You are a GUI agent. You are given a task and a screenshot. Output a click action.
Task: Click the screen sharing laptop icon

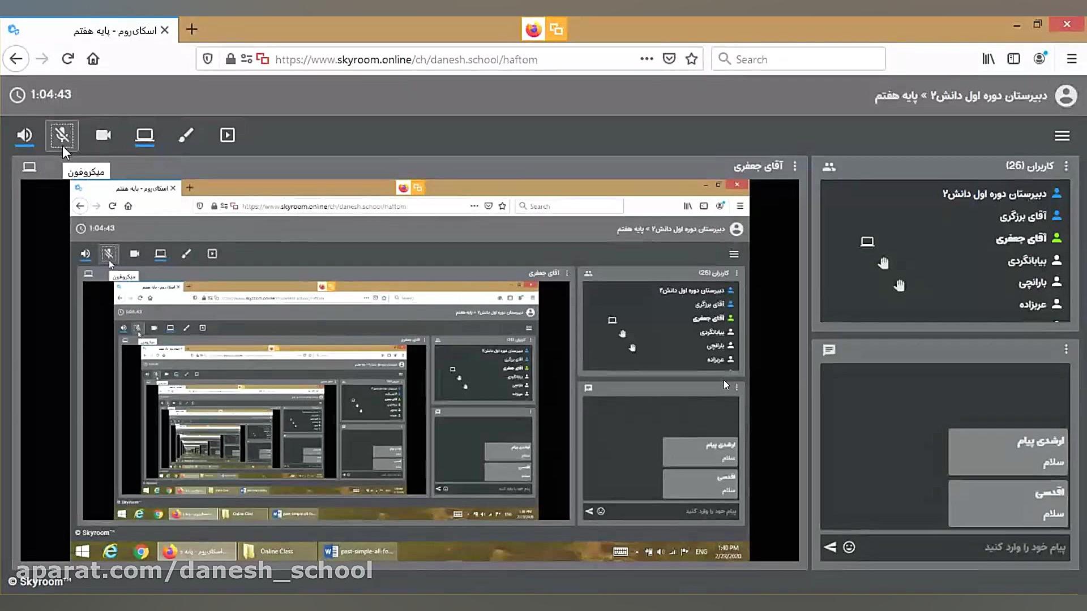point(145,135)
